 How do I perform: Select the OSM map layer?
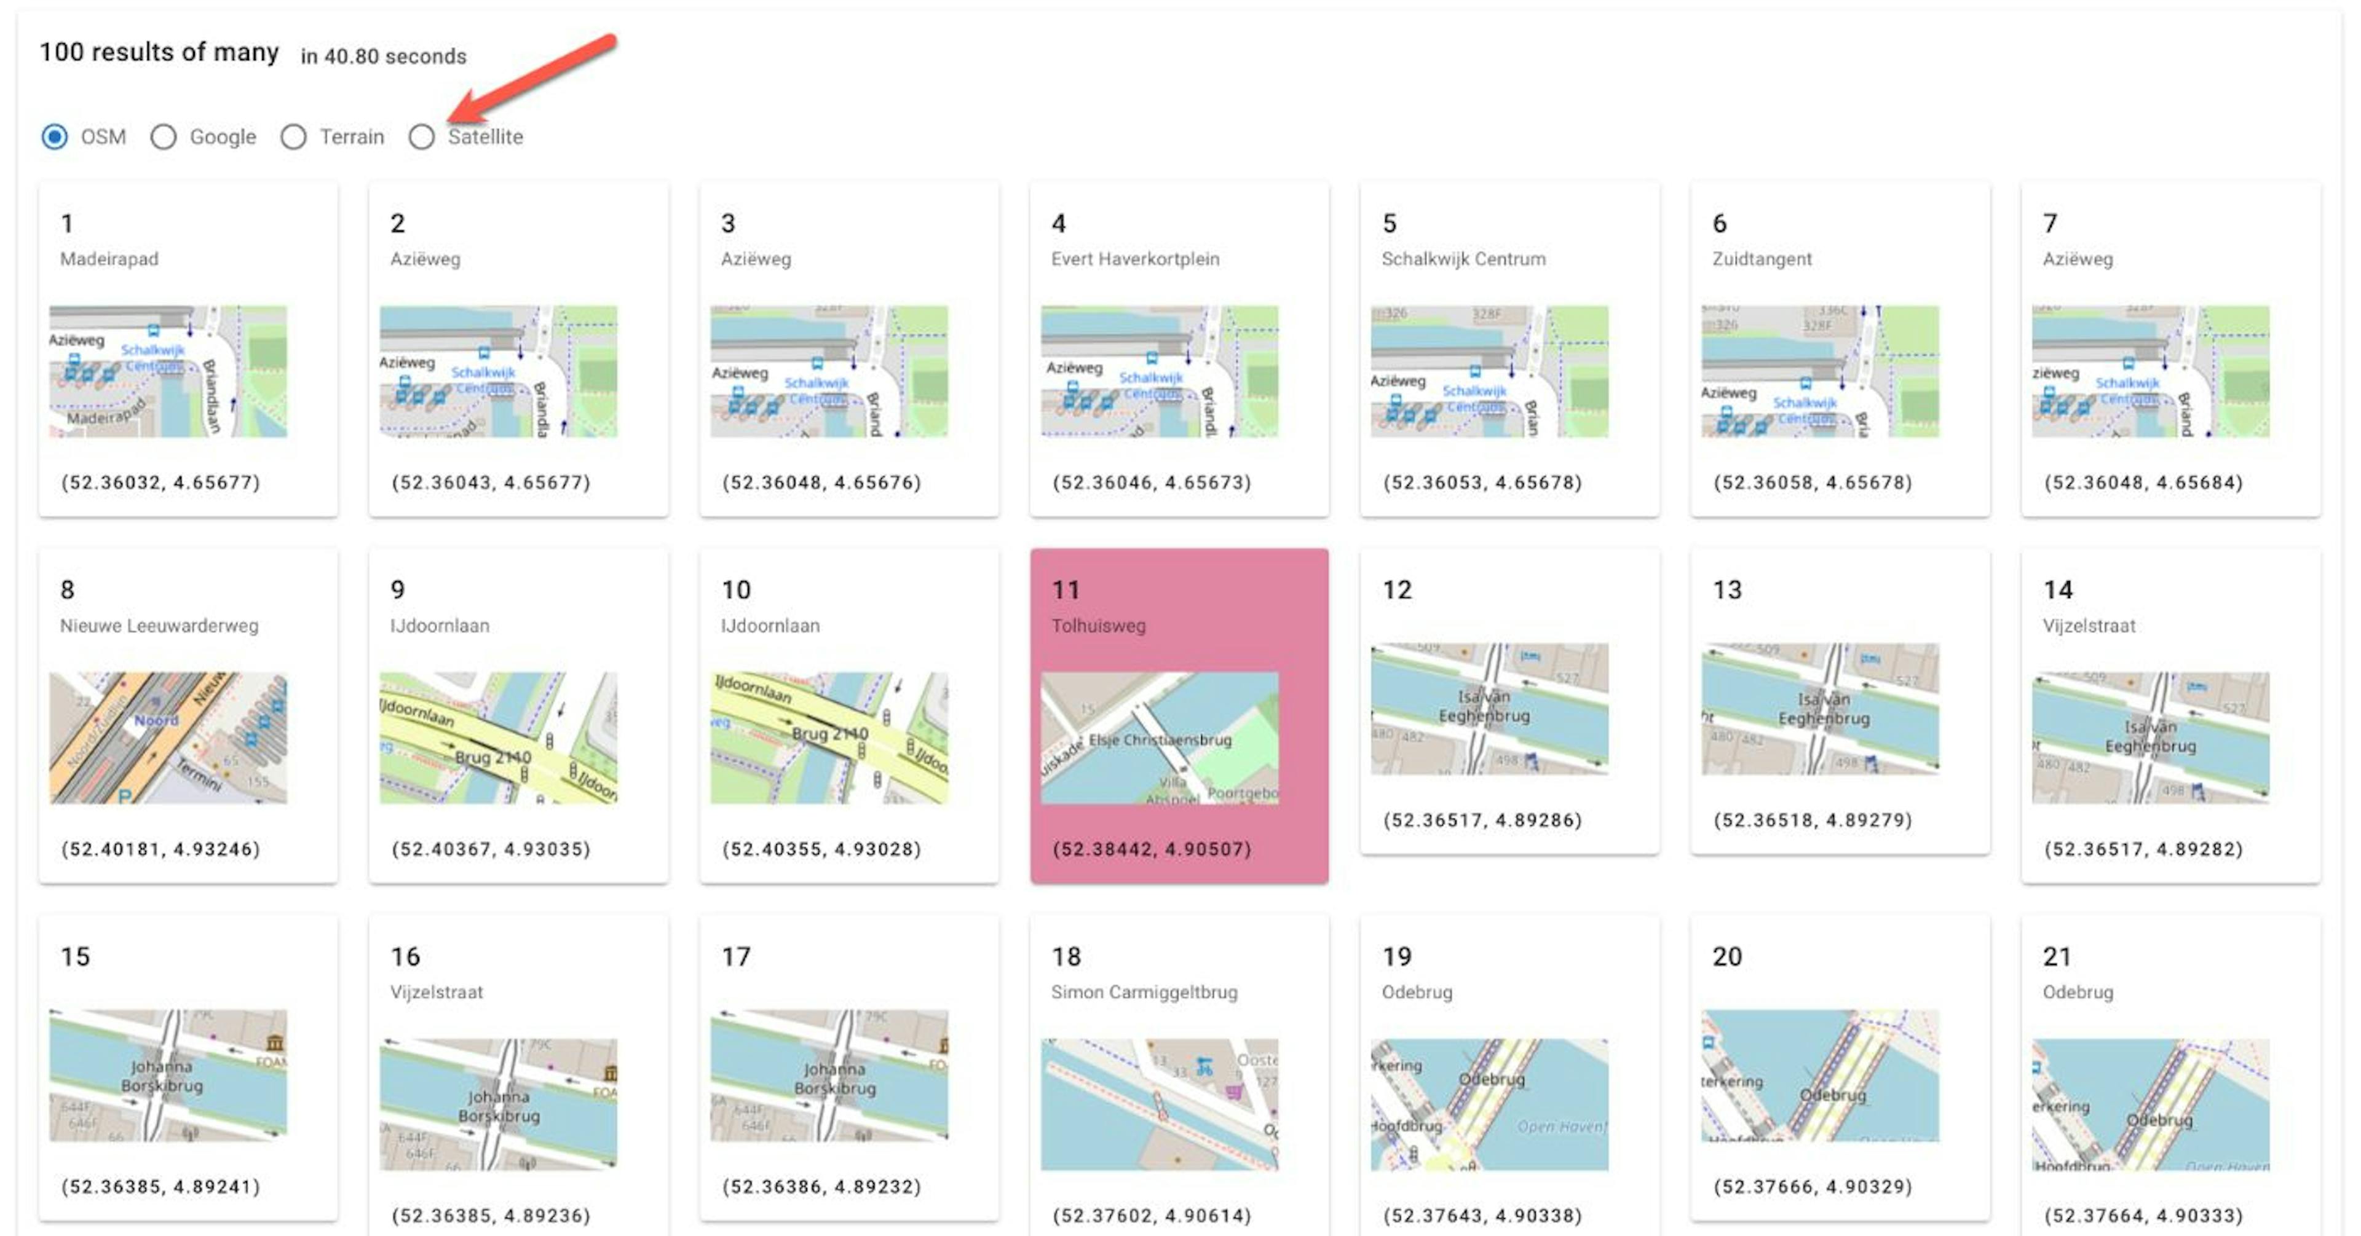pos(55,136)
